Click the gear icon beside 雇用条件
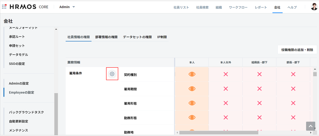The image size is (319, 136). click(112, 74)
